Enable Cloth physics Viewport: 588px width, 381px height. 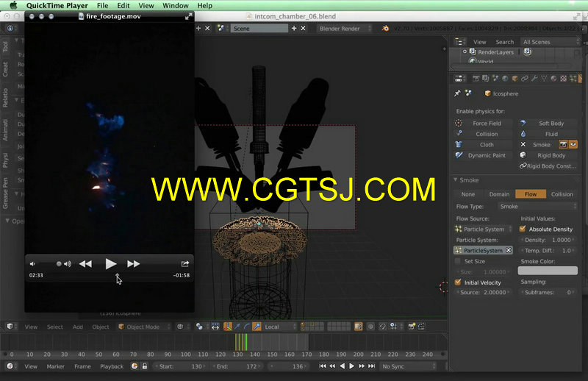[483, 144]
